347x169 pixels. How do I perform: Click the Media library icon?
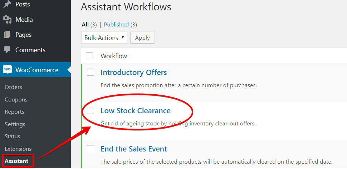pos(7,20)
